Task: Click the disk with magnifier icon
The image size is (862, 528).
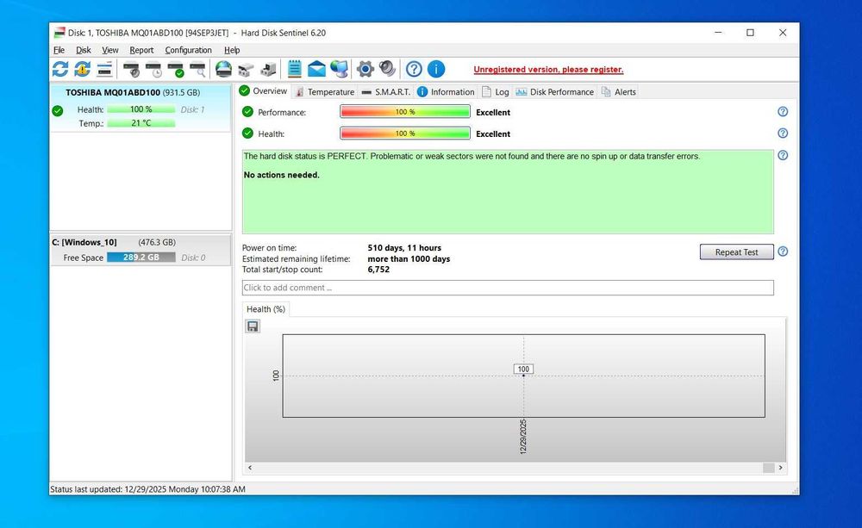Action: [198, 70]
